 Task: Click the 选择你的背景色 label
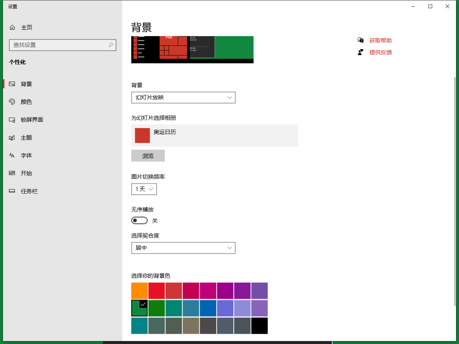click(150, 276)
